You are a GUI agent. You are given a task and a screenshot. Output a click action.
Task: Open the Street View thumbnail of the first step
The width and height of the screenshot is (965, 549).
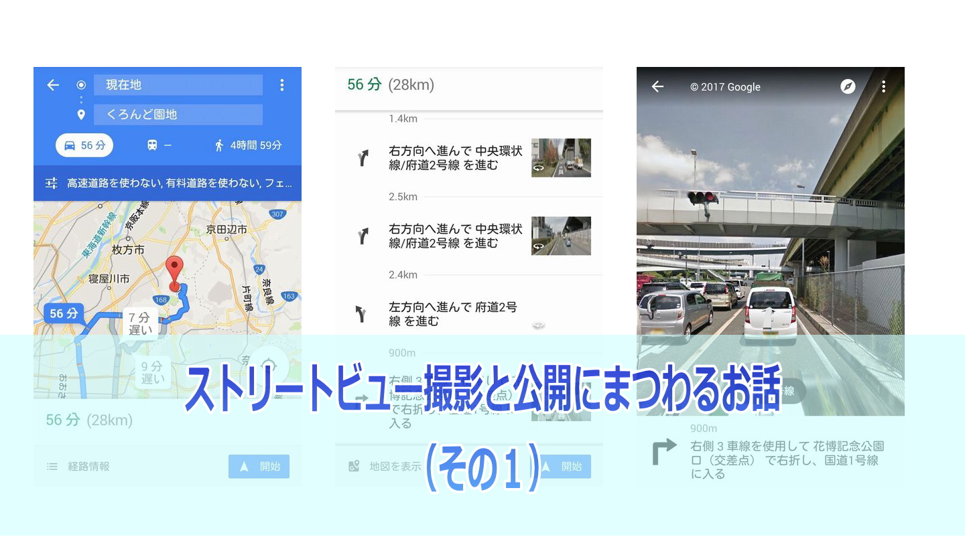pyautogui.click(x=561, y=157)
